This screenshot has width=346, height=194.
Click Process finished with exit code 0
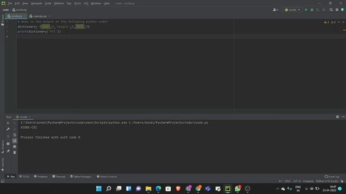click(50, 137)
